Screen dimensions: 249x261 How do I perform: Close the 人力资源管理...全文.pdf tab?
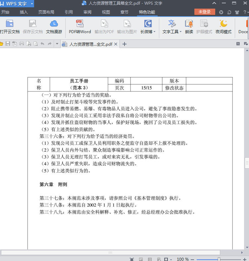tap(116, 44)
